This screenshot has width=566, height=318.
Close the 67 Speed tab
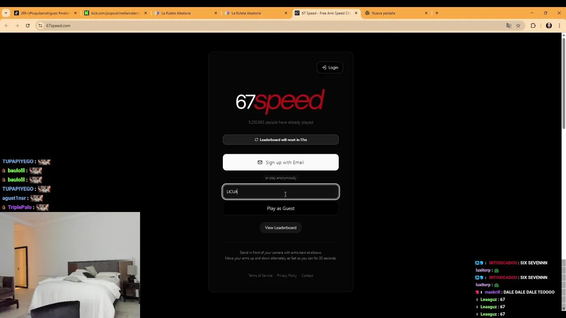[x=356, y=13]
